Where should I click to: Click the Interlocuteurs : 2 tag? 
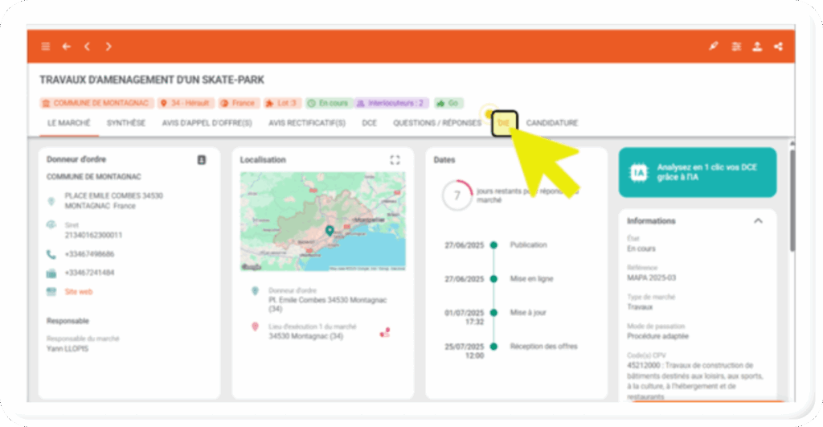pyautogui.click(x=391, y=103)
